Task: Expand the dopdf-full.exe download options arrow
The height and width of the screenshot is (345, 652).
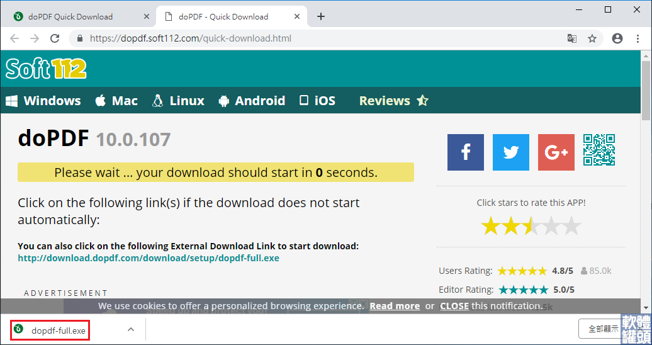Action: coord(130,330)
